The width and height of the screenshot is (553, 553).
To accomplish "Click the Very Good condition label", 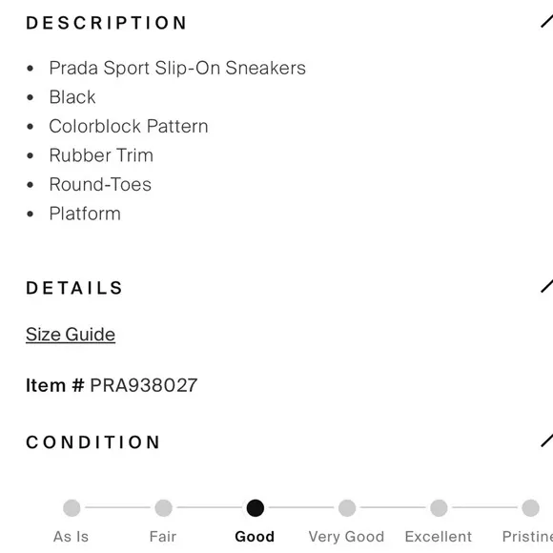I will [346, 537].
